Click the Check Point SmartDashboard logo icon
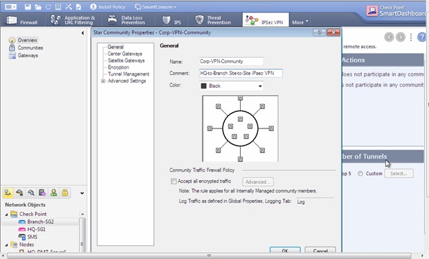429x259 pixels. point(372,11)
